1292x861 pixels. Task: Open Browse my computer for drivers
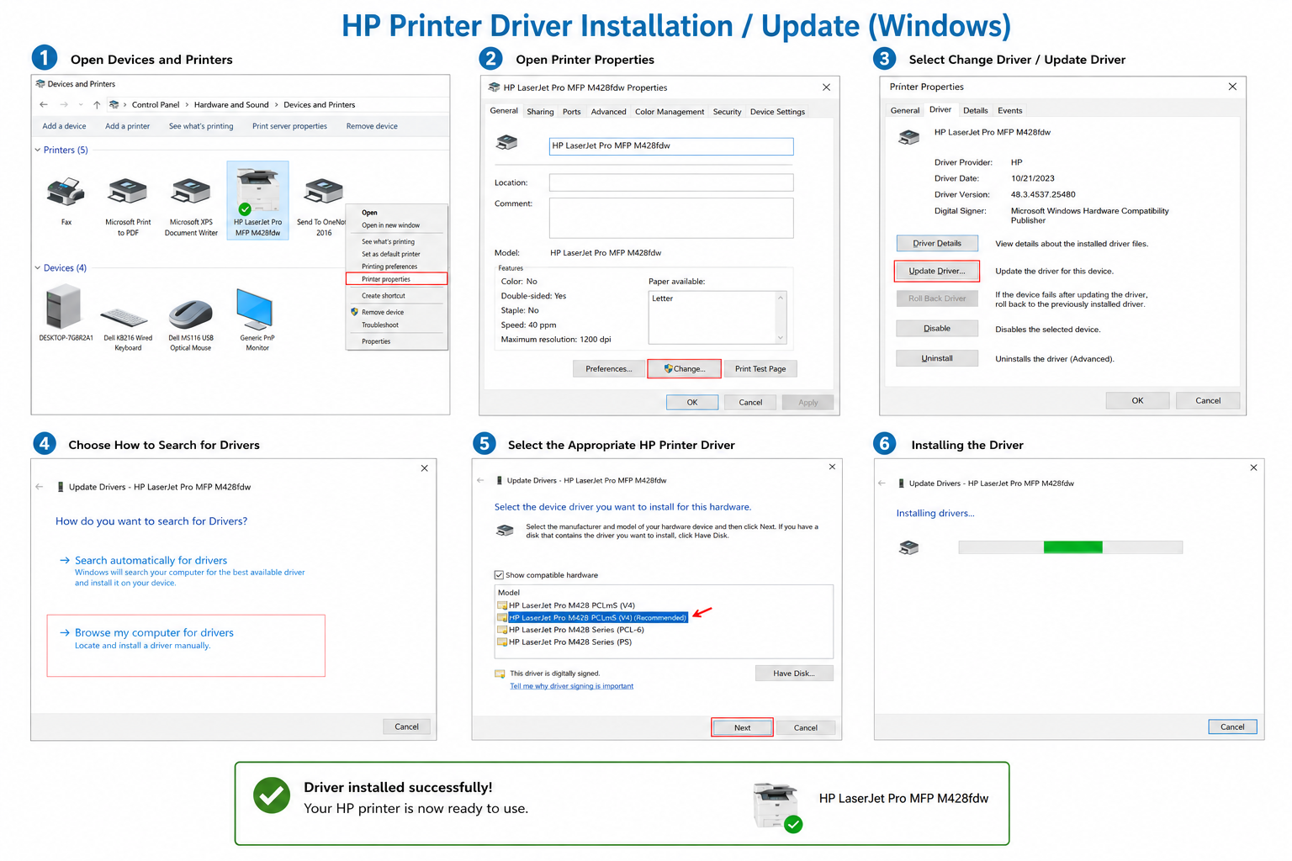[186, 646]
